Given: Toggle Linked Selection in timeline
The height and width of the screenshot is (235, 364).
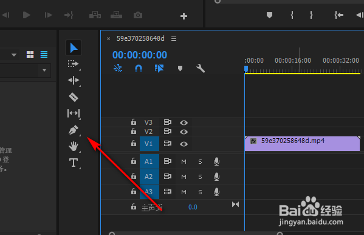Looking at the screenshot, I should [159, 68].
